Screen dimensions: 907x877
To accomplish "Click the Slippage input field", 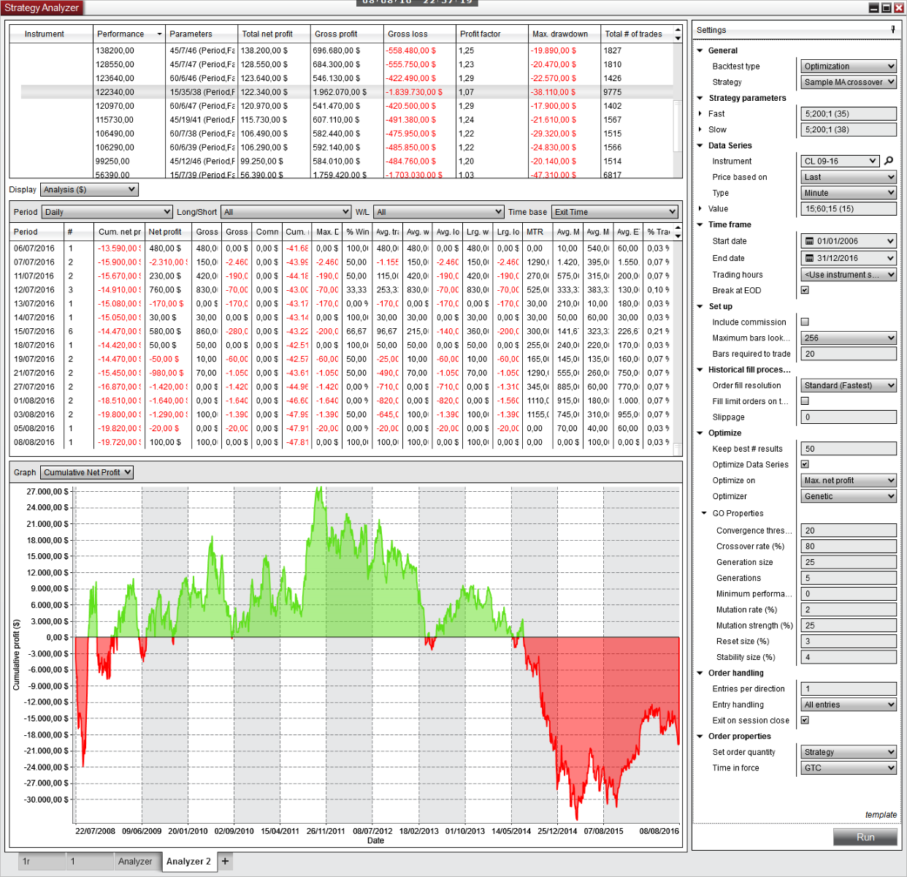I will coord(849,417).
